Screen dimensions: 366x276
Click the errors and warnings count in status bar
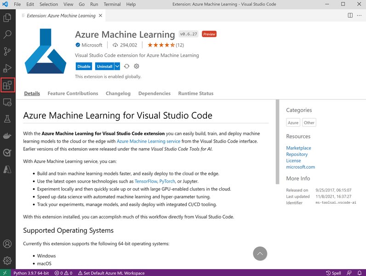point(63,273)
